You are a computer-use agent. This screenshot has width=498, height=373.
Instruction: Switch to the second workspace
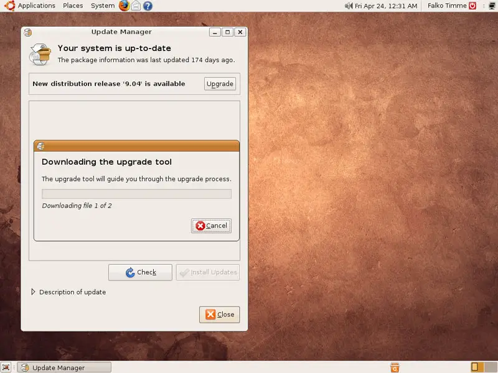pos(491,367)
